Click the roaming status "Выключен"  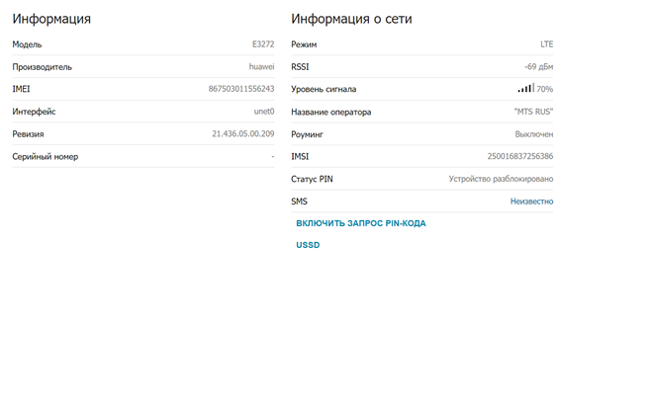click(x=534, y=133)
